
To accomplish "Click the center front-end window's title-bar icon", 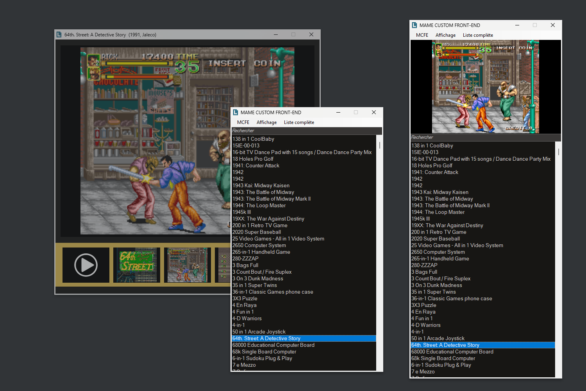I will pyautogui.click(x=236, y=112).
